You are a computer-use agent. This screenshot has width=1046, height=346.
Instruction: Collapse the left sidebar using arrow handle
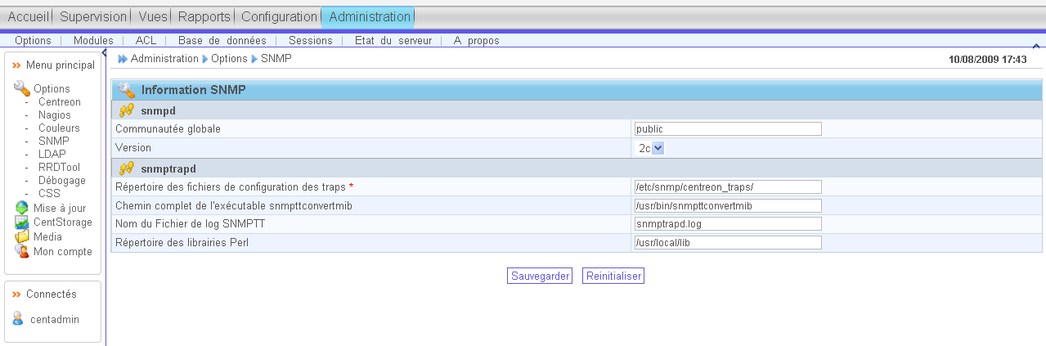(x=104, y=52)
